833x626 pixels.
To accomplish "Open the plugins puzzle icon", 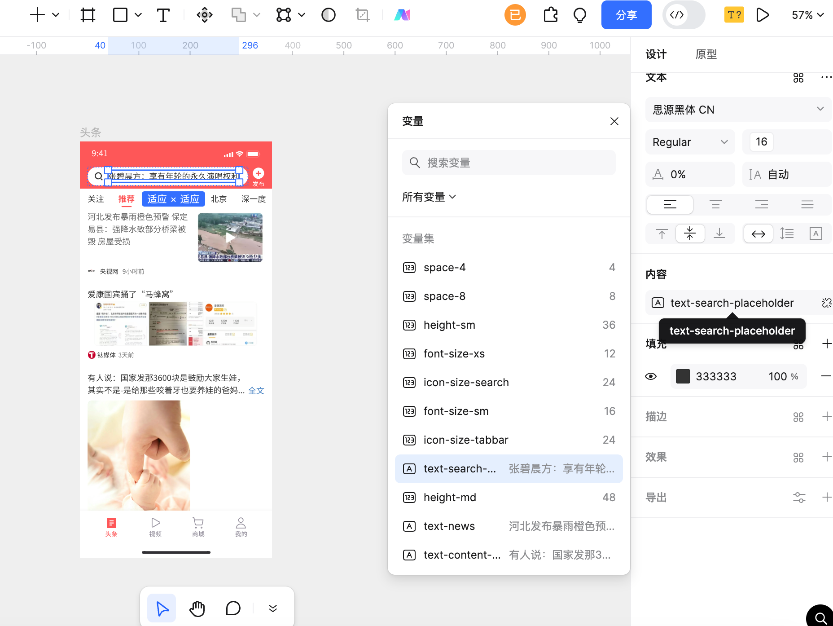I will (x=551, y=15).
